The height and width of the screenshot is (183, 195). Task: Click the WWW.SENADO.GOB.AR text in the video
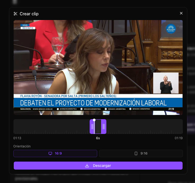pos(43,109)
